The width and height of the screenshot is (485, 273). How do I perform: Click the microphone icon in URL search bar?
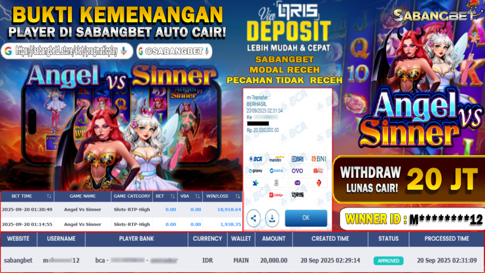point(124,51)
